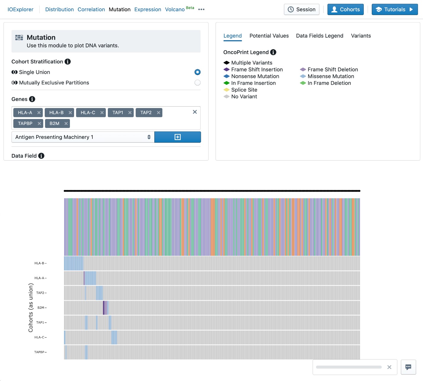The image size is (423, 381).
Task: Open the chat feedback icon
Action: pyautogui.click(x=408, y=367)
